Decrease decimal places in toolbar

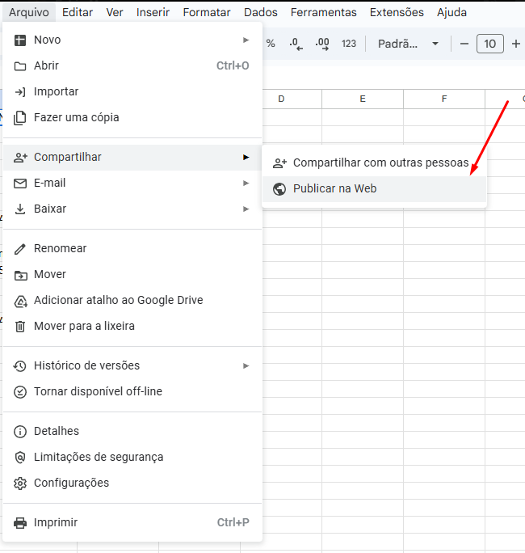click(296, 44)
